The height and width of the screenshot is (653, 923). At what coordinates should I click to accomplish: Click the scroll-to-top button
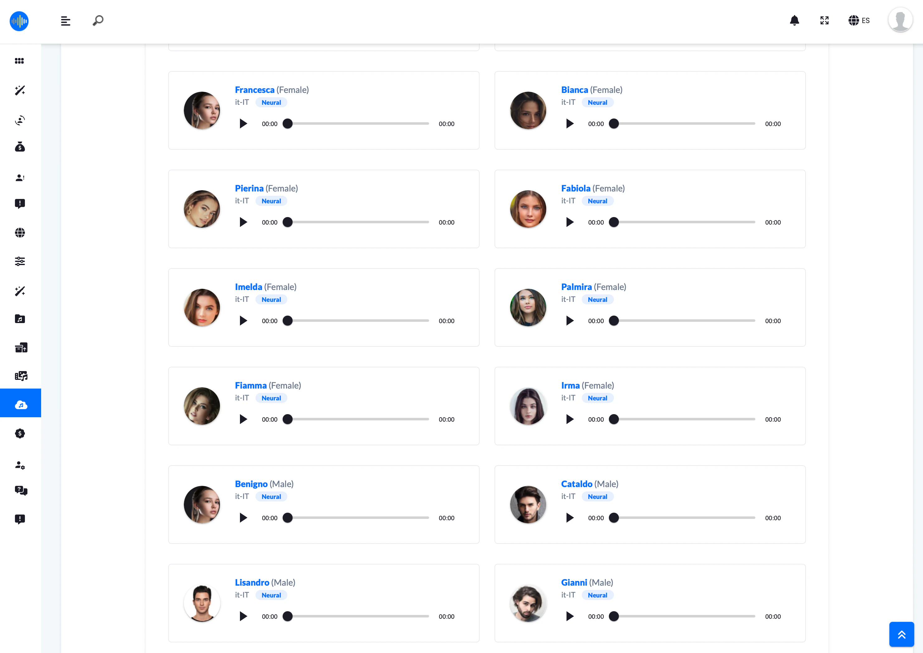click(901, 635)
